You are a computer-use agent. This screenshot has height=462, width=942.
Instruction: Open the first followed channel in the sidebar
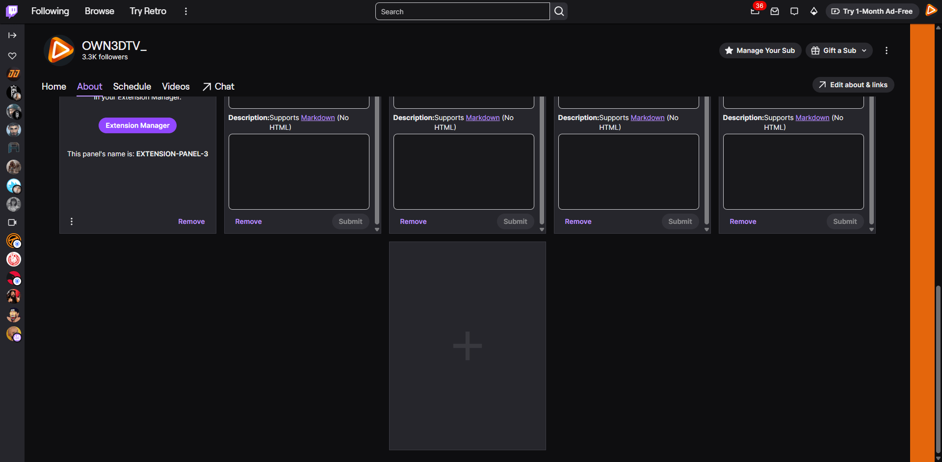point(14,74)
